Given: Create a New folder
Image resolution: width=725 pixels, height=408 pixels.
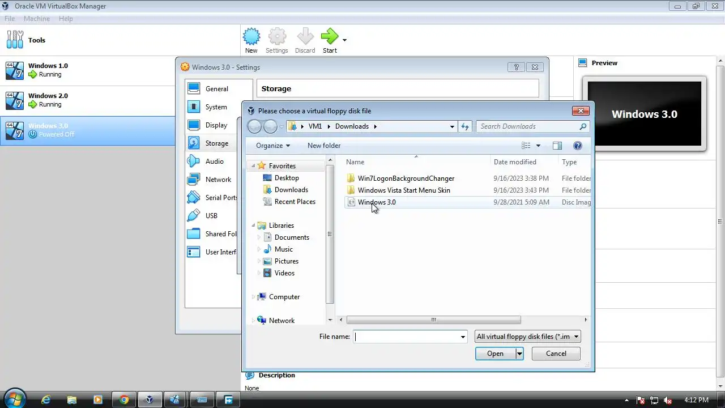Looking at the screenshot, I should 324,146.
